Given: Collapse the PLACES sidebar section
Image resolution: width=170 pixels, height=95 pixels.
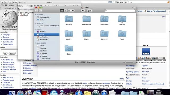Looking at the screenshot, I should [36, 29].
